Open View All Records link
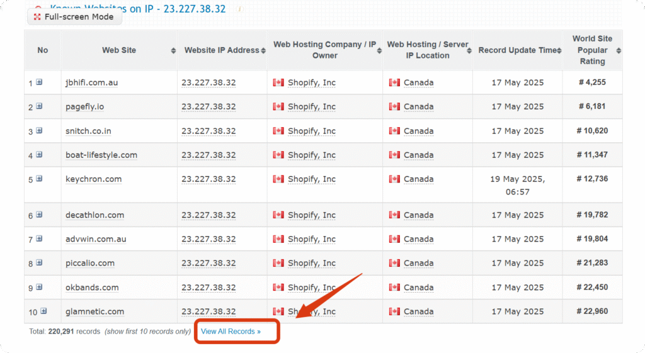The width and height of the screenshot is (645, 353). 231,332
